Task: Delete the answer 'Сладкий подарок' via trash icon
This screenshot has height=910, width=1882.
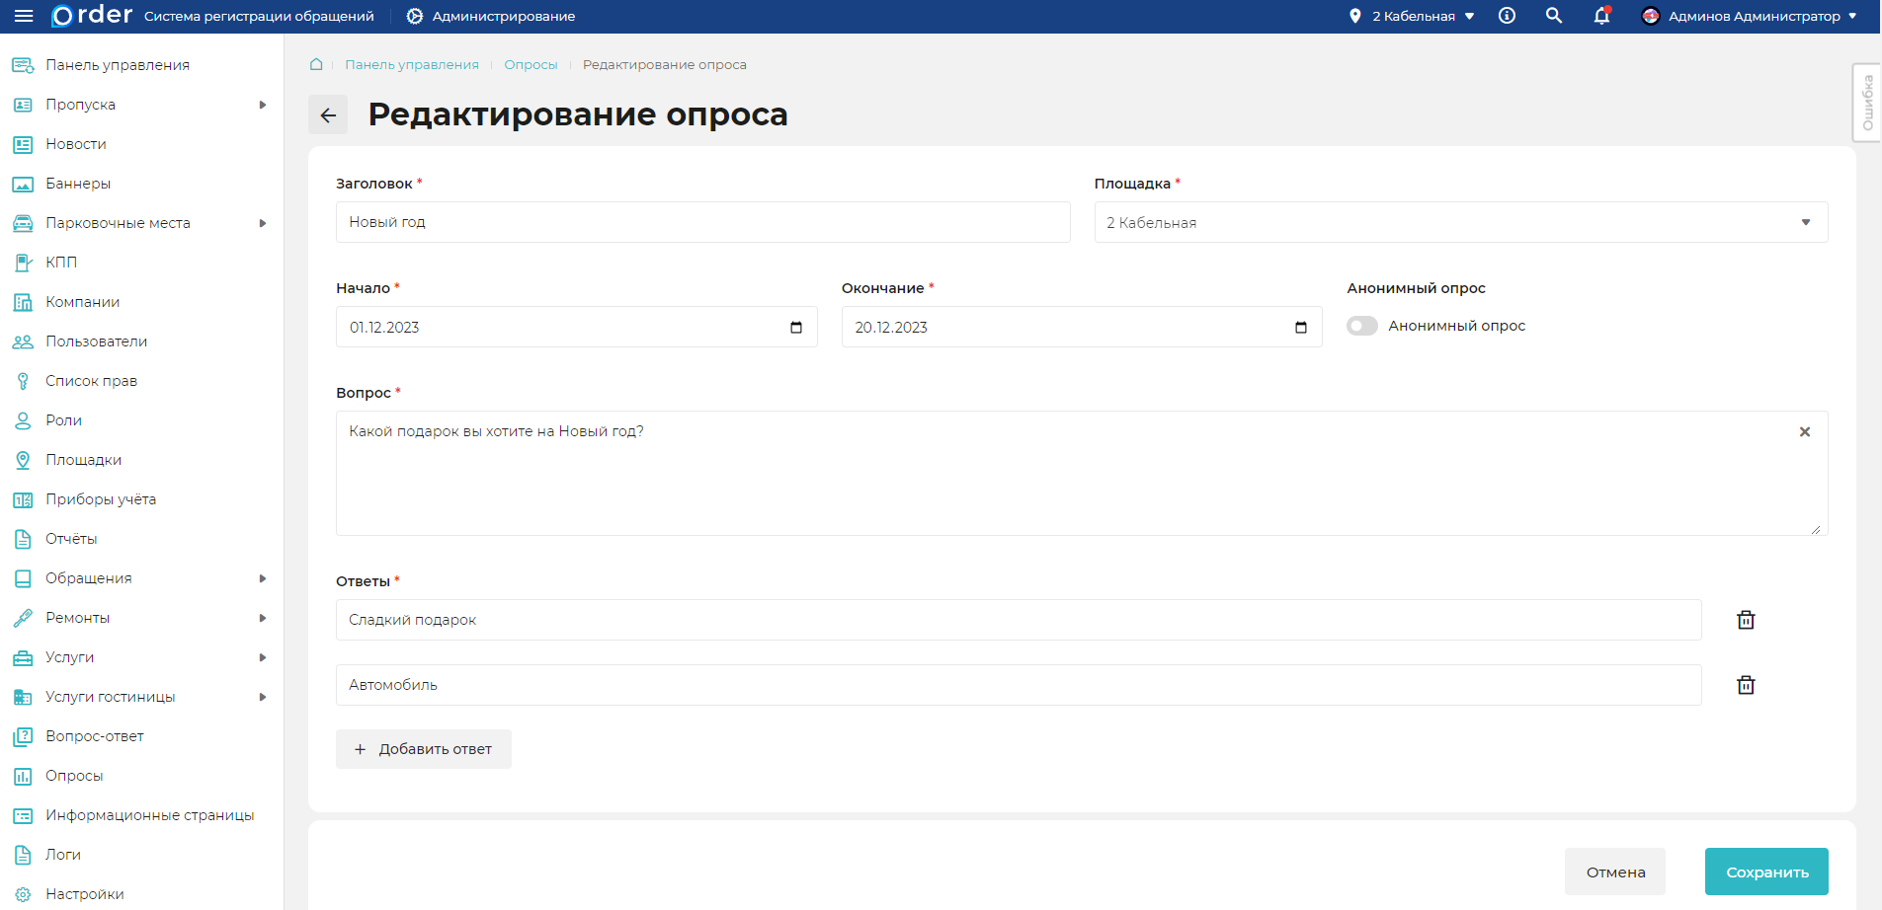Action: 1745,620
